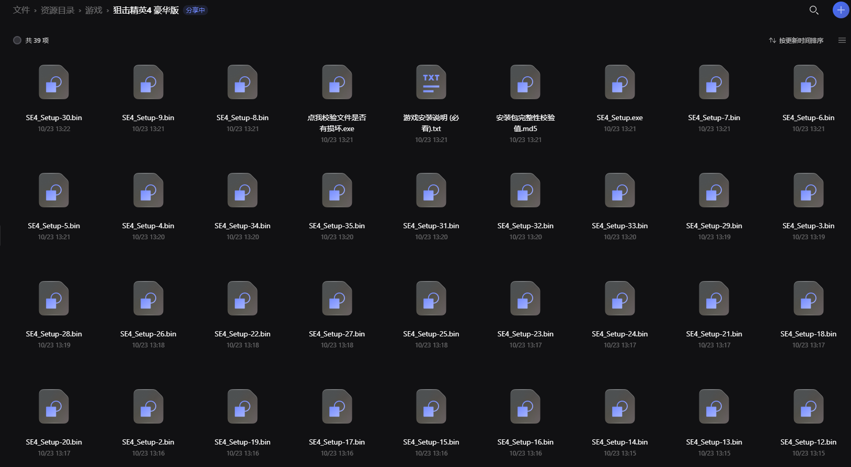Select the SE4_Setup-7.bin file icon
Viewport: 851px width, 467px height.
click(x=714, y=82)
